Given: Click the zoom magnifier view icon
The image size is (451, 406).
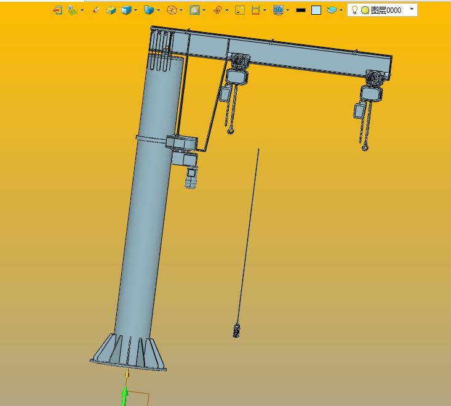Looking at the screenshot, I should (194, 10).
